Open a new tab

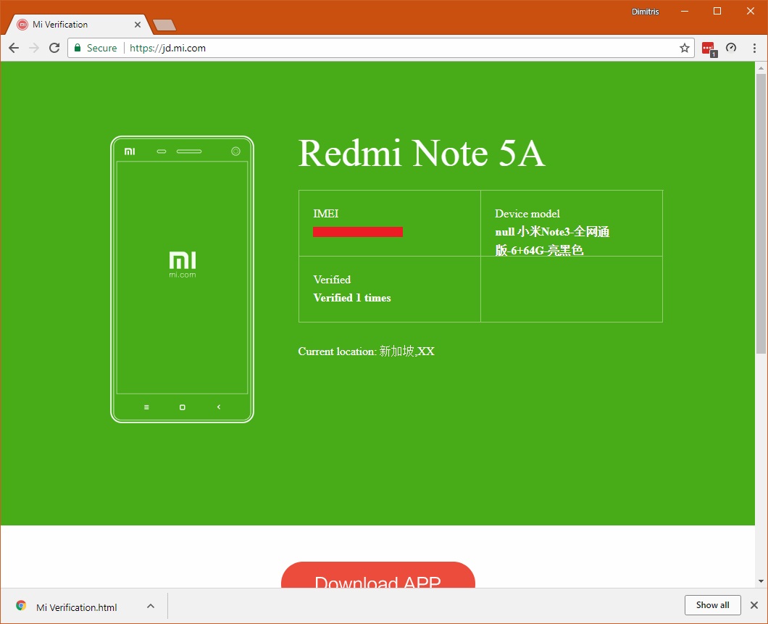164,25
